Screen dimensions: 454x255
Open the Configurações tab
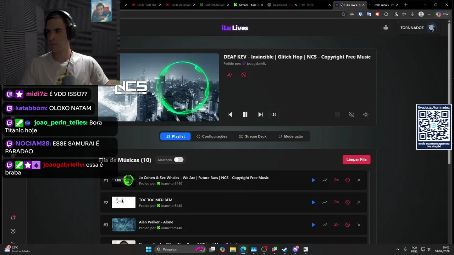point(212,136)
